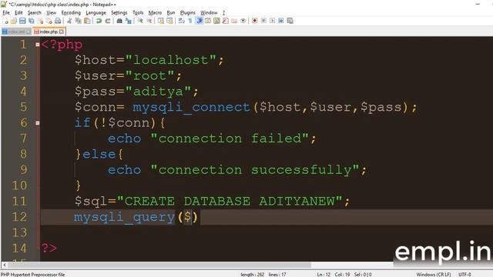Viewport: 493px width, 277px height.
Task: Click the Stop recording macro icon
Action: coord(263,21)
